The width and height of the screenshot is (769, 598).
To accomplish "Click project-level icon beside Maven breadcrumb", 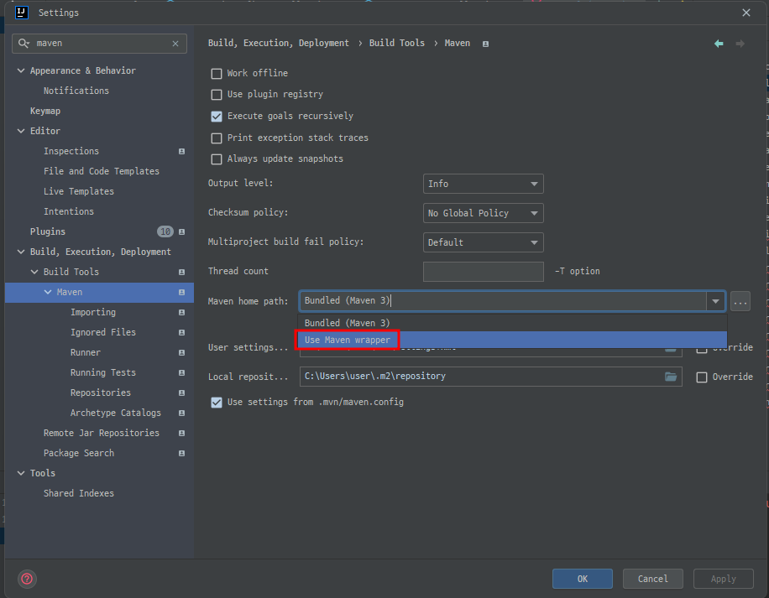I will point(485,44).
